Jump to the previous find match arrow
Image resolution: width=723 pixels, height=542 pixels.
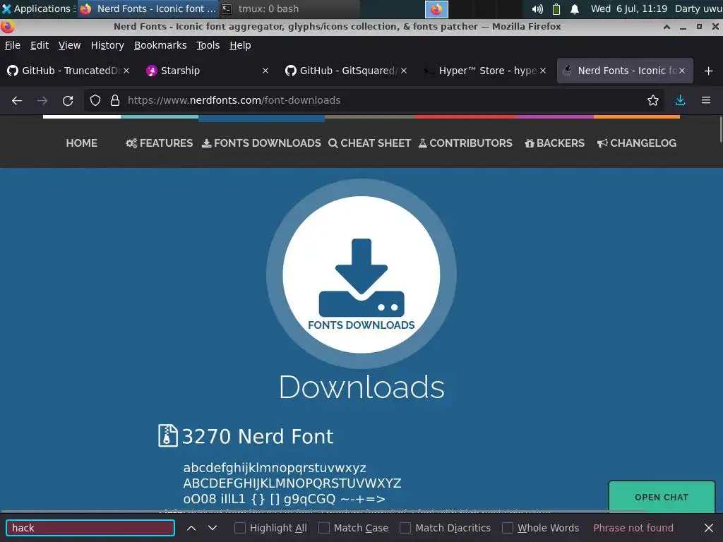(191, 528)
